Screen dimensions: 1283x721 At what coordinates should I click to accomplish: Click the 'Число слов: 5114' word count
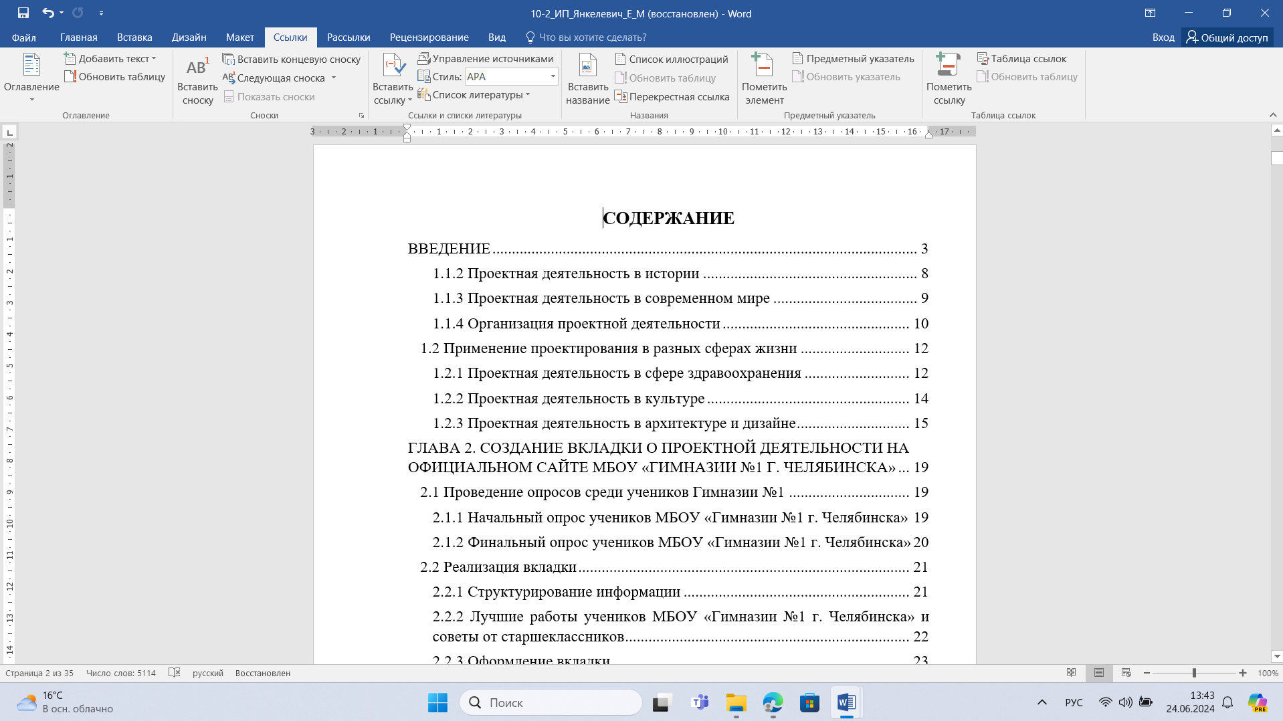[121, 674]
